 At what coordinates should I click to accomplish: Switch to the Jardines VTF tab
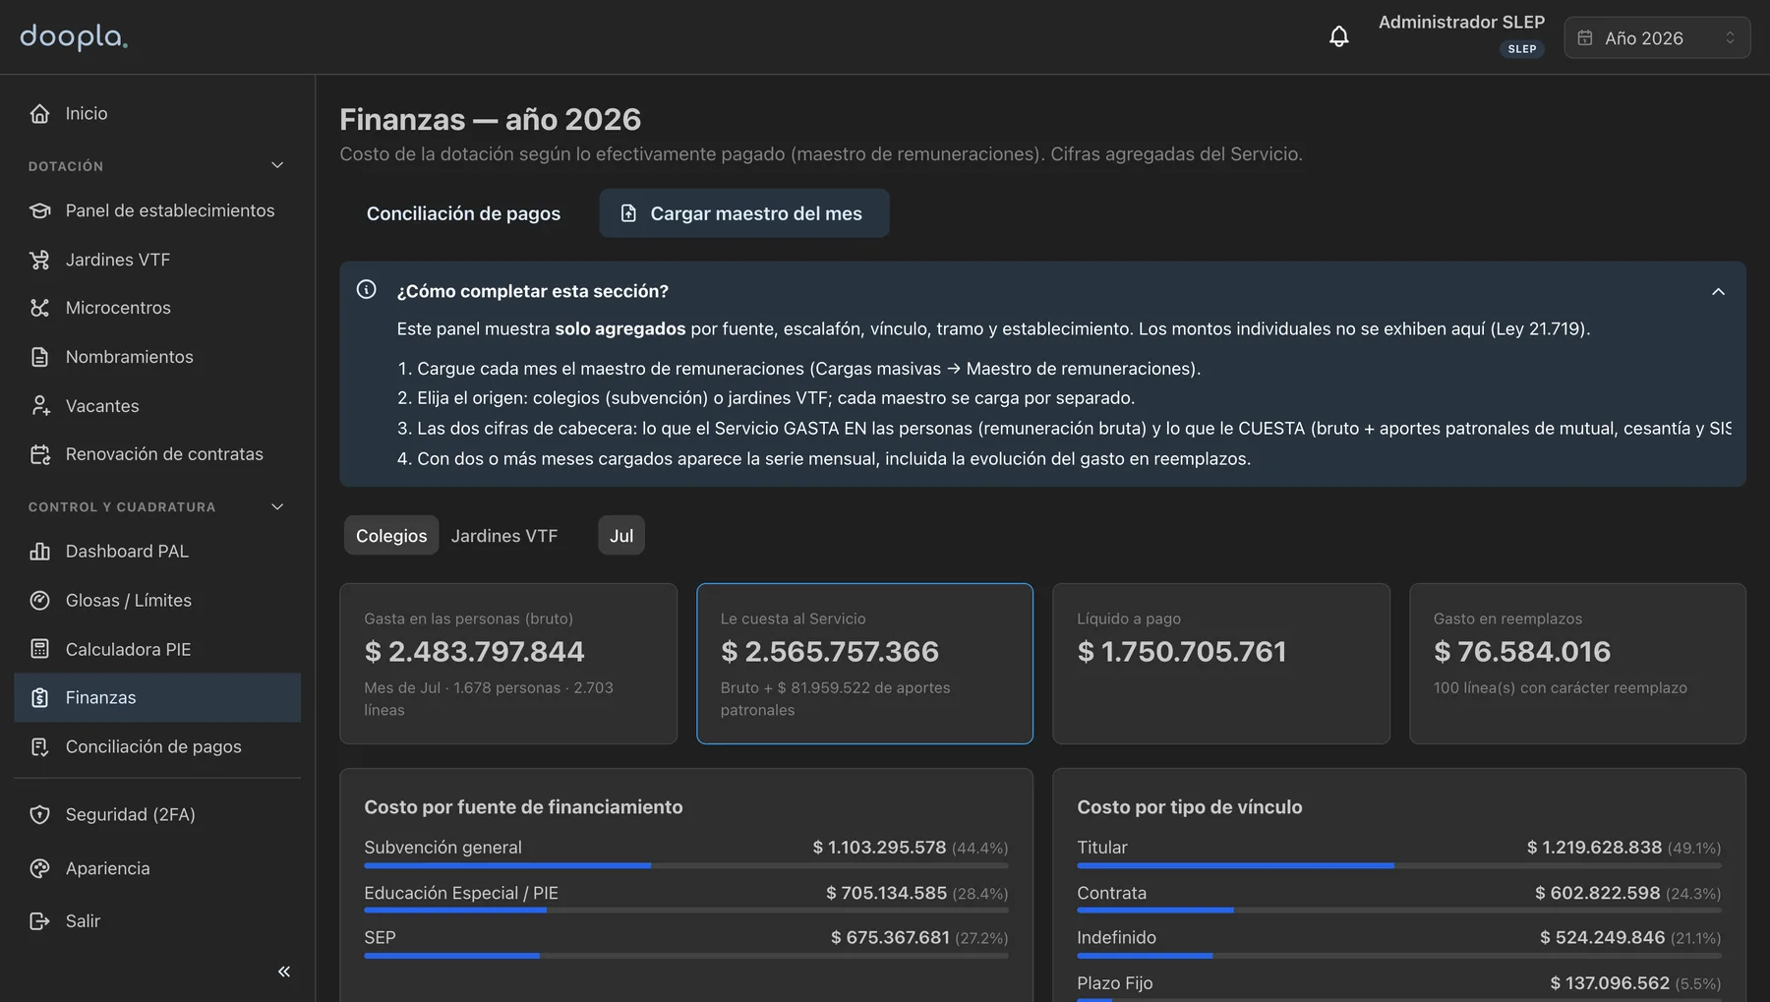[503, 536]
